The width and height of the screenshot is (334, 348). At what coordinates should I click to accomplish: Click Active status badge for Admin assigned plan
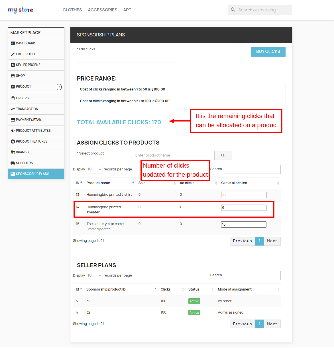(194, 312)
